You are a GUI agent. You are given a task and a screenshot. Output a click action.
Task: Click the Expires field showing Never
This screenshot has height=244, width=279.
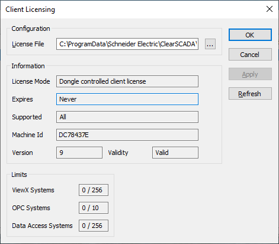127,99
